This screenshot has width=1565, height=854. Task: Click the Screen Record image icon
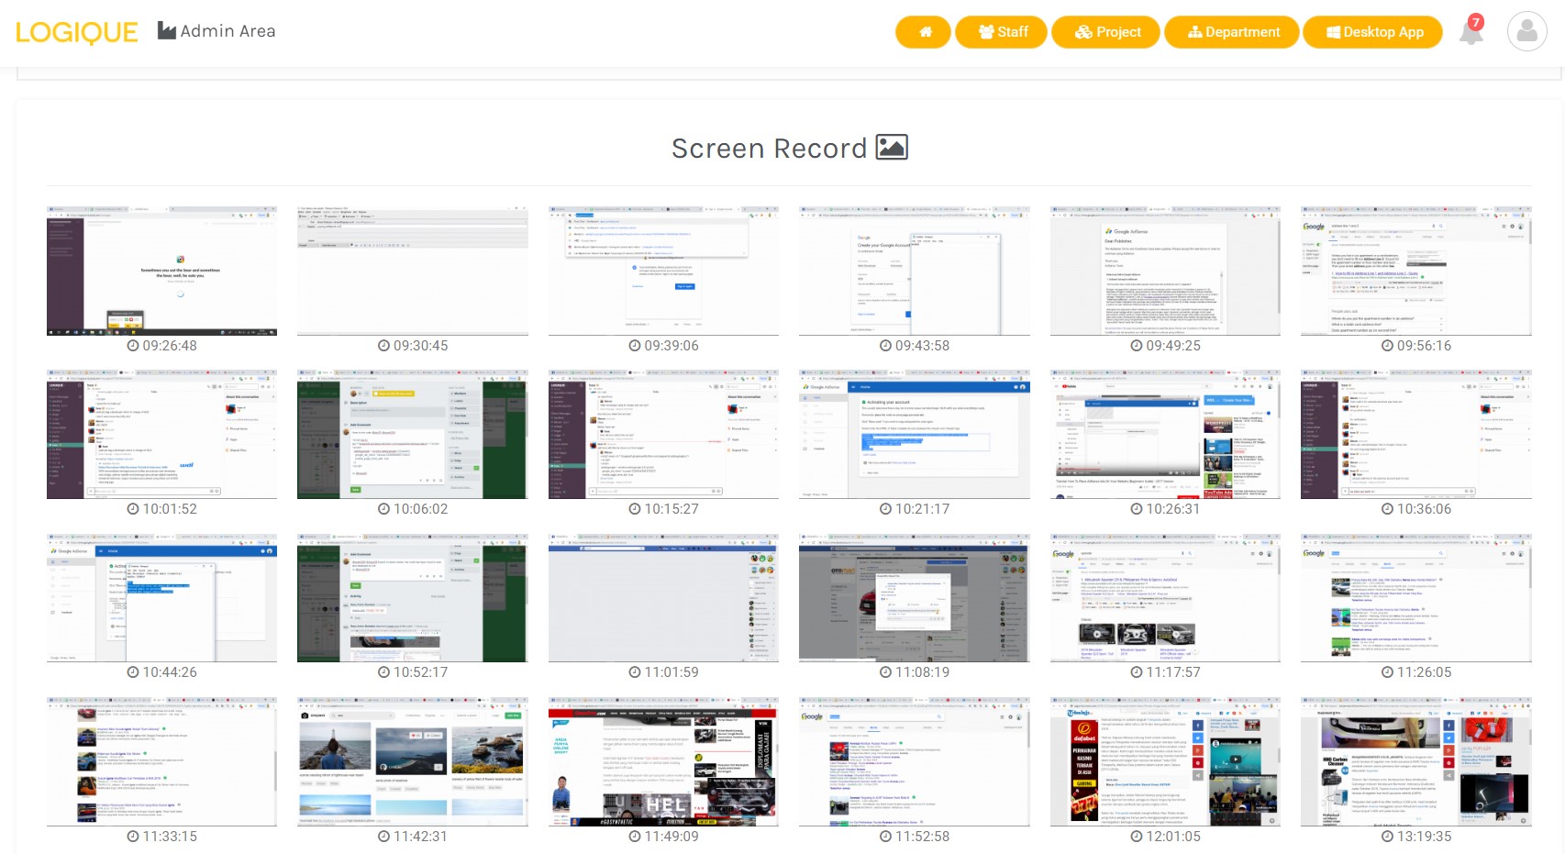click(x=892, y=148)
